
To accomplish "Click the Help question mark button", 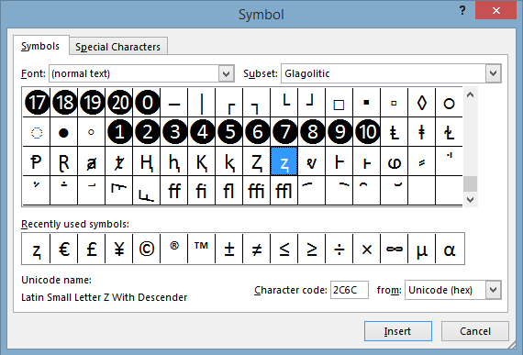I will [462, 10].
